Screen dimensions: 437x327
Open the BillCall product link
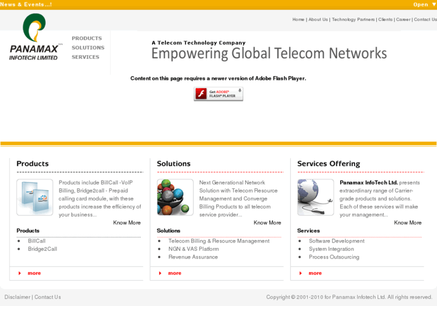(37, 241)
